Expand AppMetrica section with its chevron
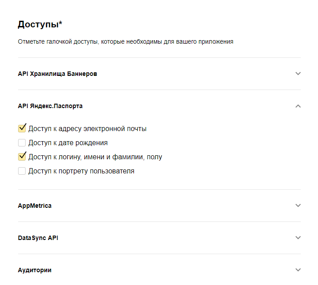The image size is (318, 285). 298,206
